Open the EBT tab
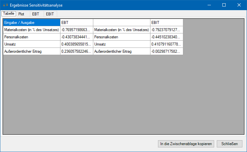The height and width of the screenshot is (152, 247). click(x=37, y=14)
